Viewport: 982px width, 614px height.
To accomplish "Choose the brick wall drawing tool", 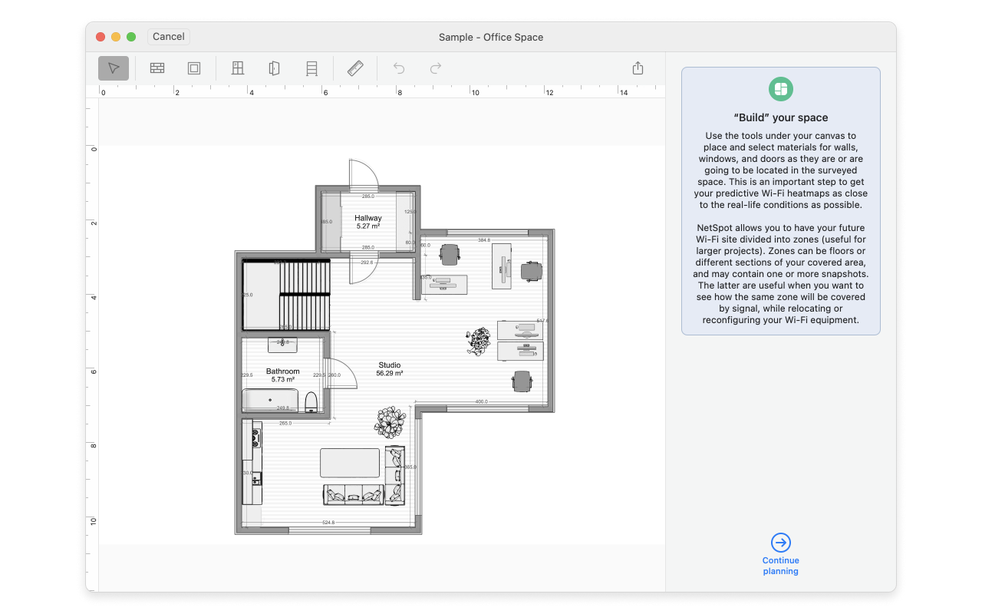I will [x=157, y=68].
